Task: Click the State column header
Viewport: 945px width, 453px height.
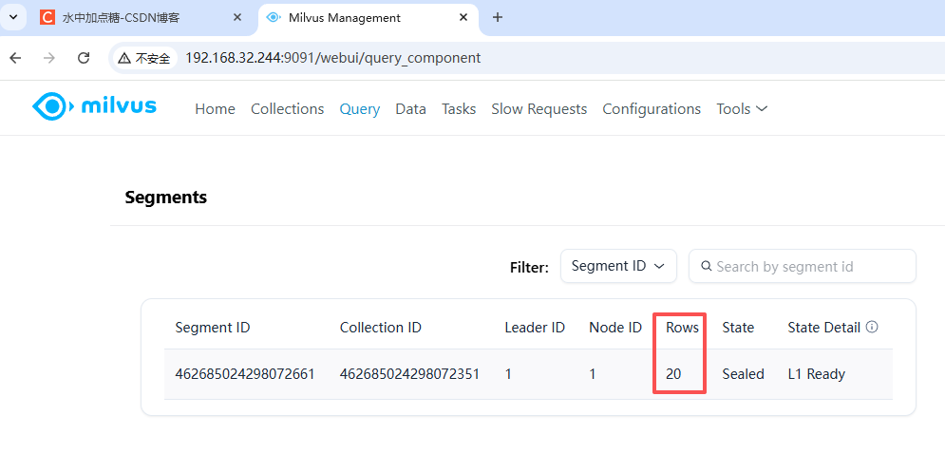Action: point(738,328)
